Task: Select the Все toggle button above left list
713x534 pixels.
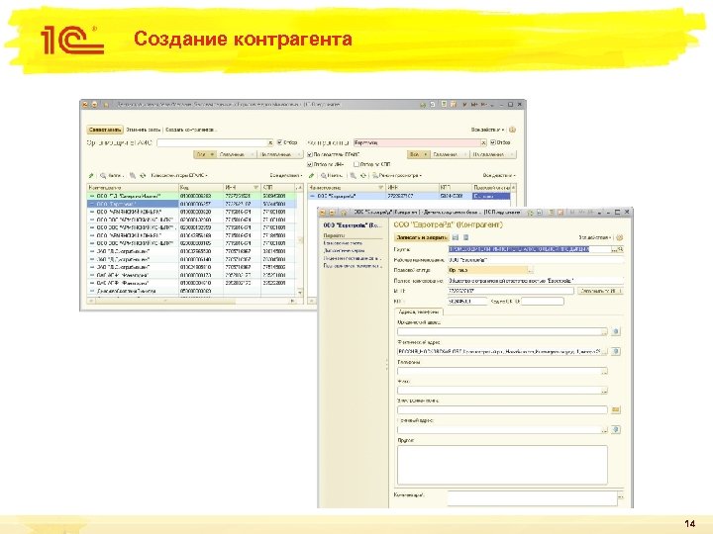Action: click(x=205, y=154)
